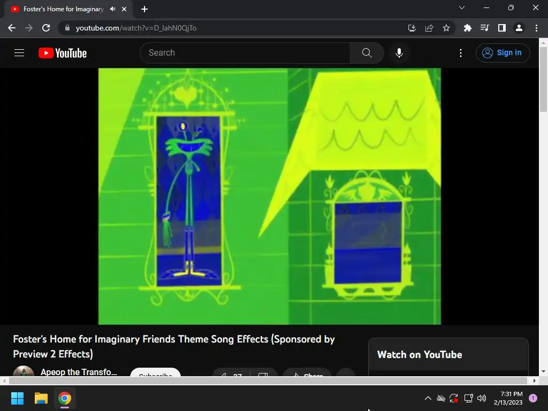Share this page via address bar icon

[429, 28]
